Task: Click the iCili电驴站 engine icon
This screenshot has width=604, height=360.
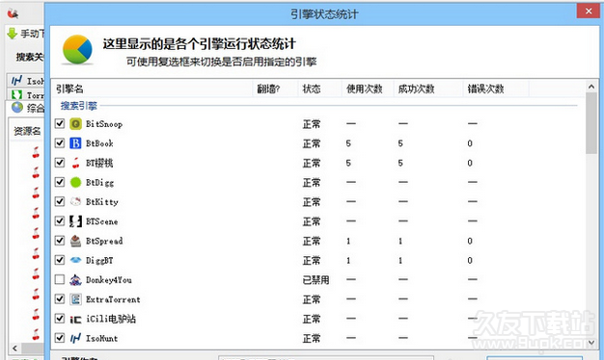Action: point(75,319)
